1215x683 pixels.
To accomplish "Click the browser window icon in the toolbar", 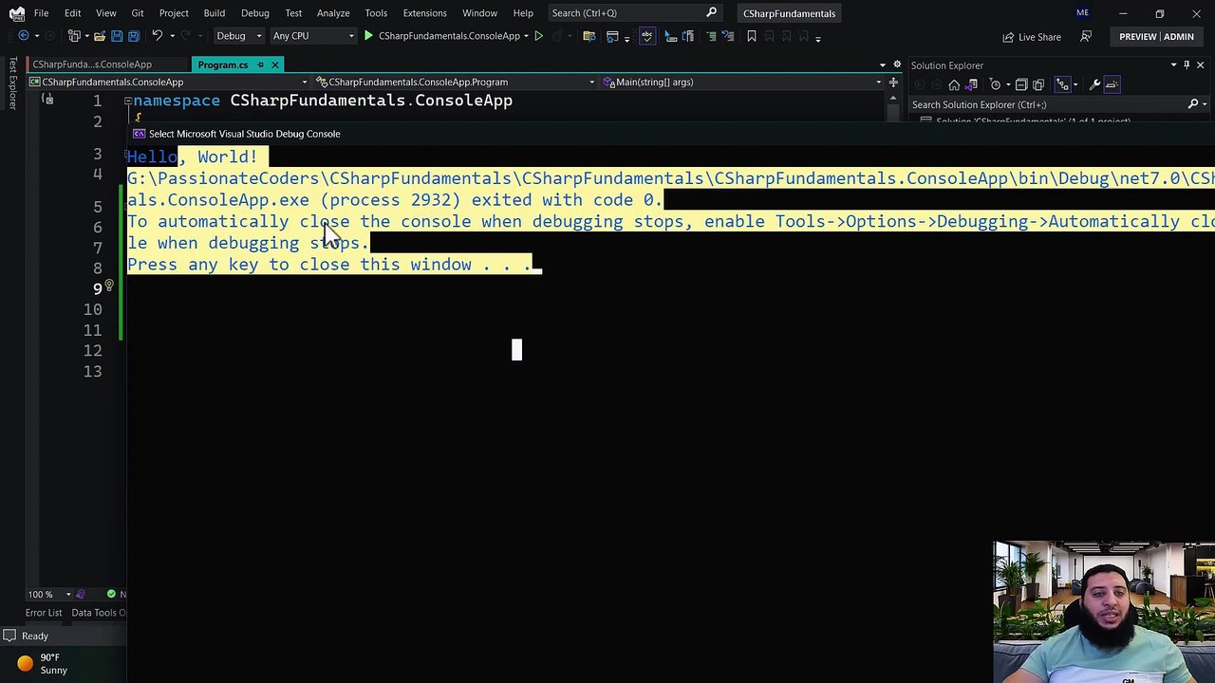I will click(x=612, y=36).
